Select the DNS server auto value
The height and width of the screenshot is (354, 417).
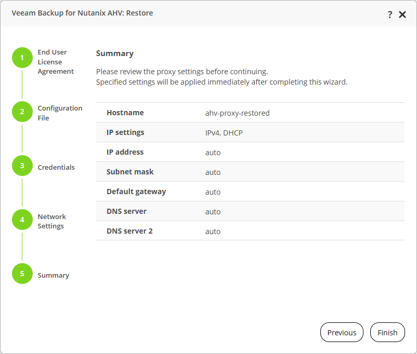coord(213,212)
